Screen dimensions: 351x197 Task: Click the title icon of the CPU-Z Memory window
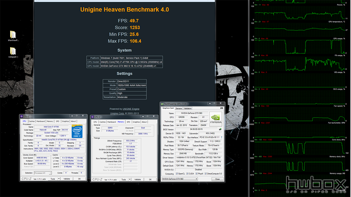[93, 117]
